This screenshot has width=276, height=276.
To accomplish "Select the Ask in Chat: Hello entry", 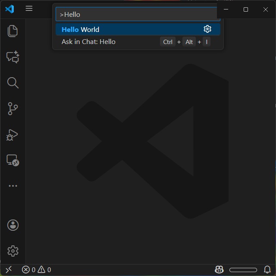I will pos(108,42).
